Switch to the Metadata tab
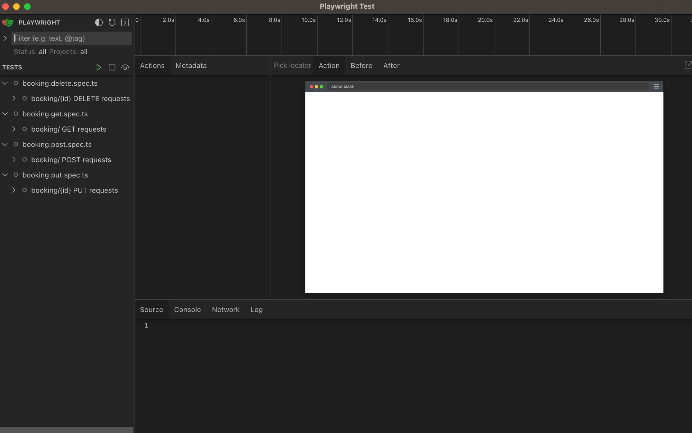This screenshot has width=692, height=433. [191, 66]
